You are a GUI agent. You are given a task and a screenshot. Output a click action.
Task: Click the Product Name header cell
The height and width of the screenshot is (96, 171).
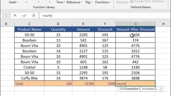pyautogui.click(x=29, y=29)
